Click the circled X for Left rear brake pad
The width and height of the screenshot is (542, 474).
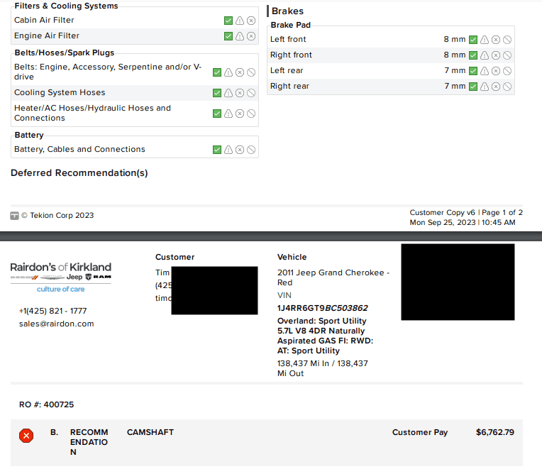(x=496, y=71)
